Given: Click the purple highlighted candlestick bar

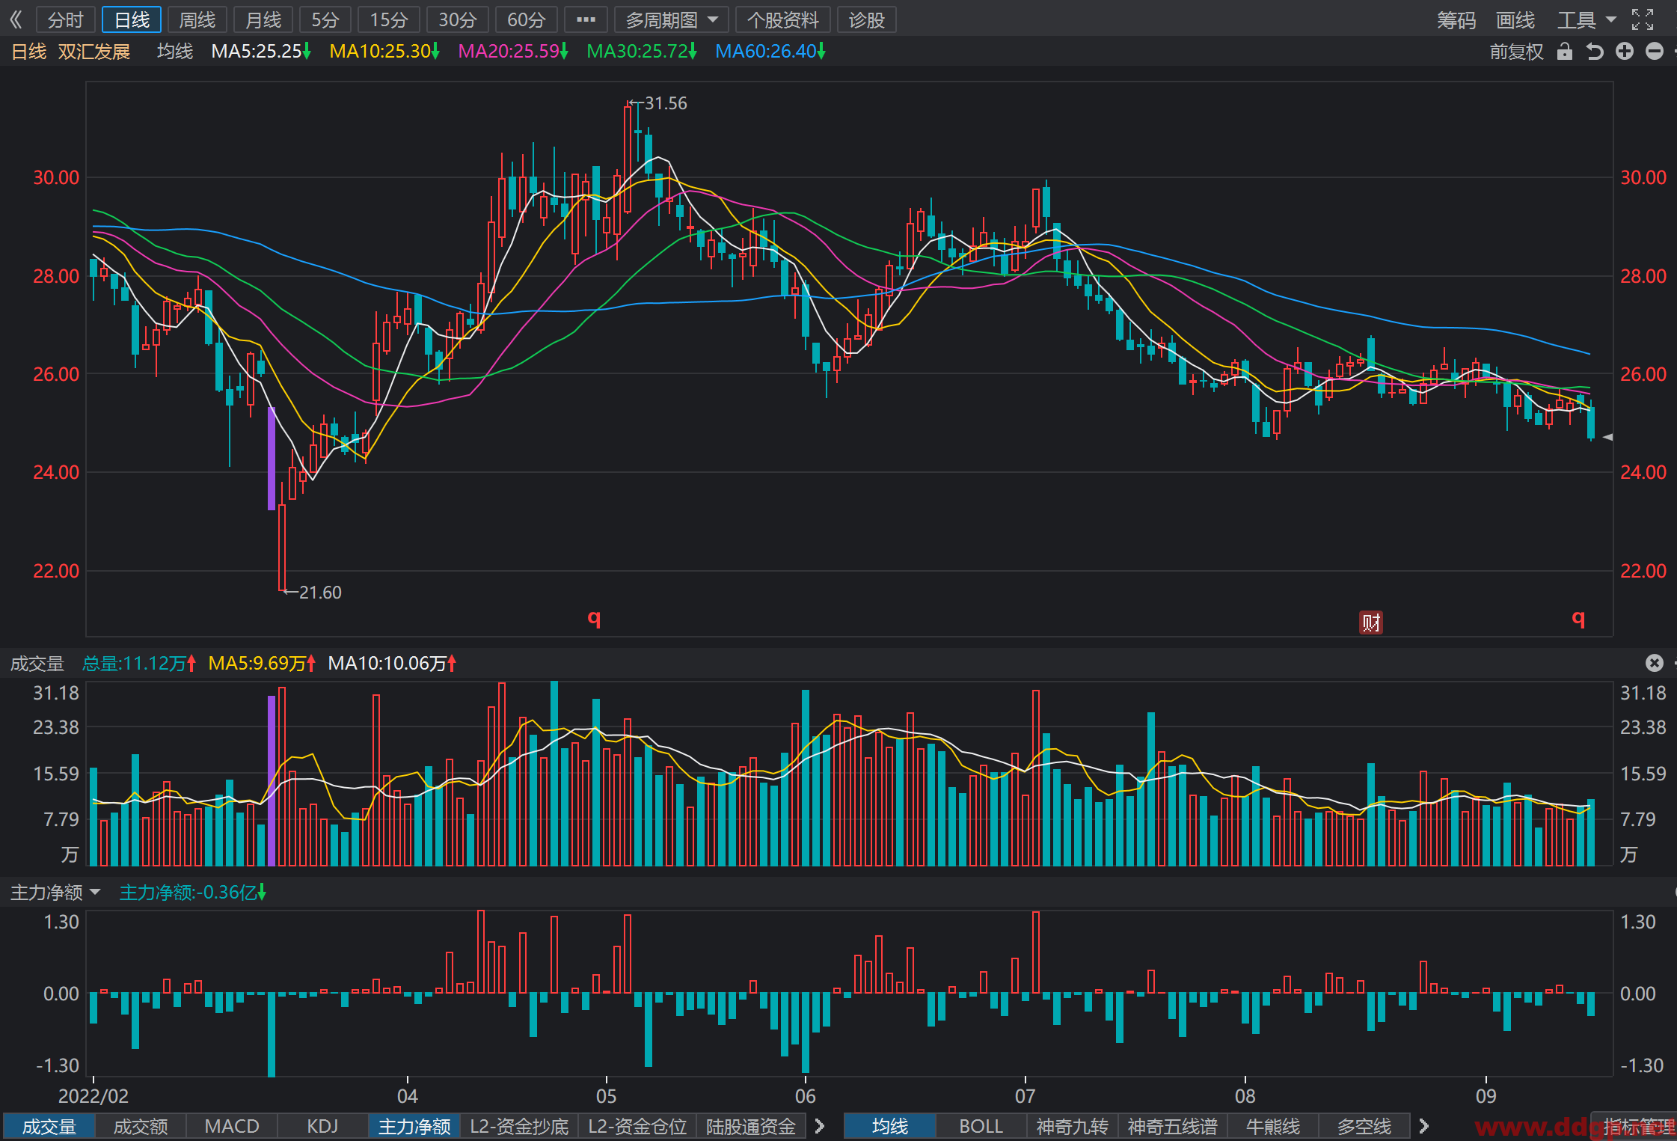Looking at the screenshot, I should pos(272,458).
